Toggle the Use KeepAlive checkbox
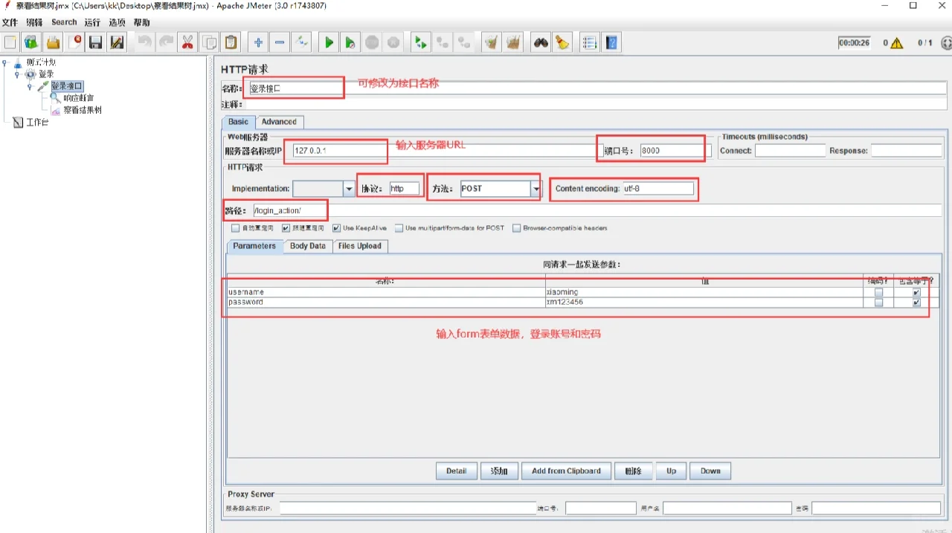The height and width of the screenshot is (533, 952). point(337,228)
